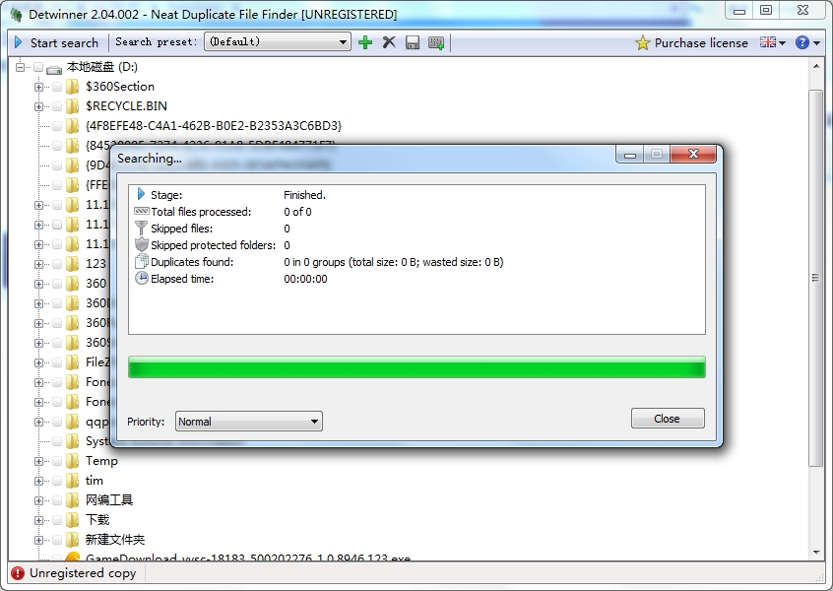Click the 新建文件夹 folder icon
Viewport: 833px width, 591px height.
[72, 540]
